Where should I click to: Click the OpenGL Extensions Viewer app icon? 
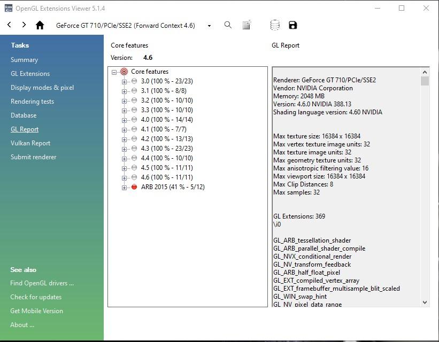click(x=9, y=9)
